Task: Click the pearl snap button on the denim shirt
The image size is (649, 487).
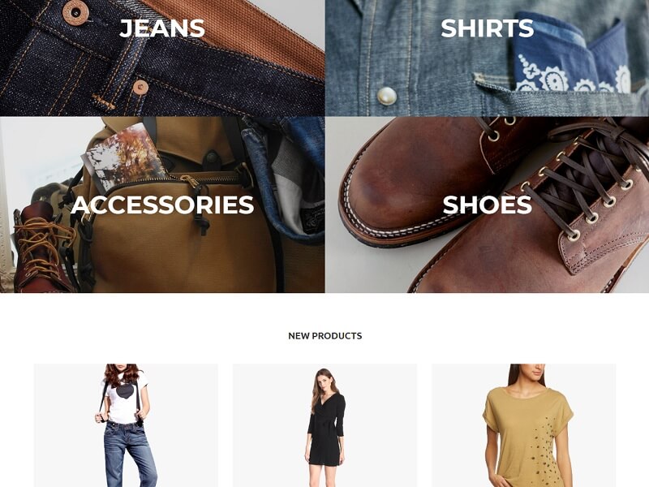Action: point(387,96)
